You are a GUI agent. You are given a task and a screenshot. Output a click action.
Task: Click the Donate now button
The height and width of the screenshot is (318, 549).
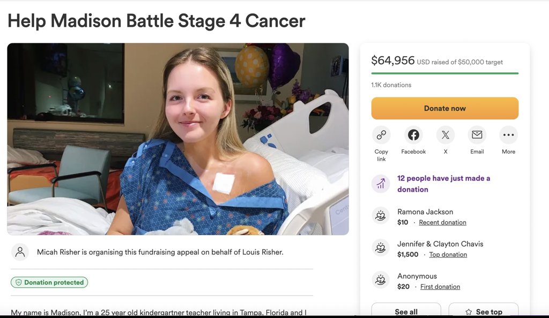(444, 108)
